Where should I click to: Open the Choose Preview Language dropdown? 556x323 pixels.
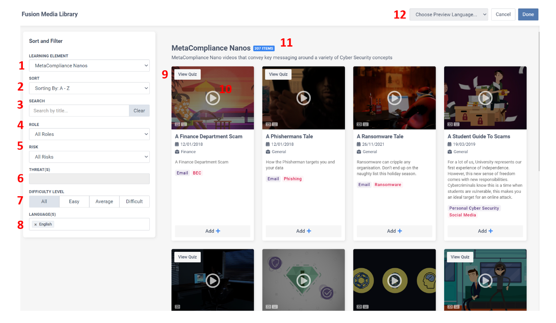point(449,14)
